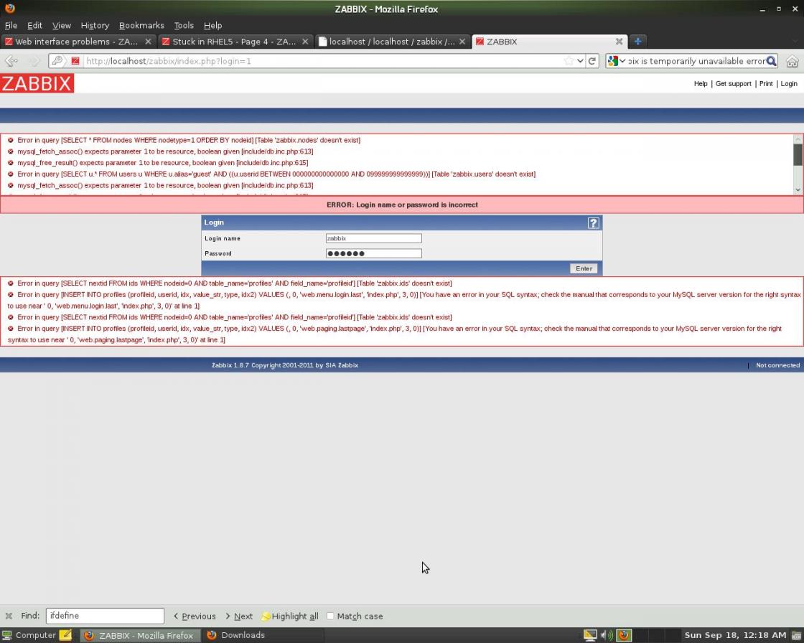Click the error list scrollbar thumb

coord(798,155)
